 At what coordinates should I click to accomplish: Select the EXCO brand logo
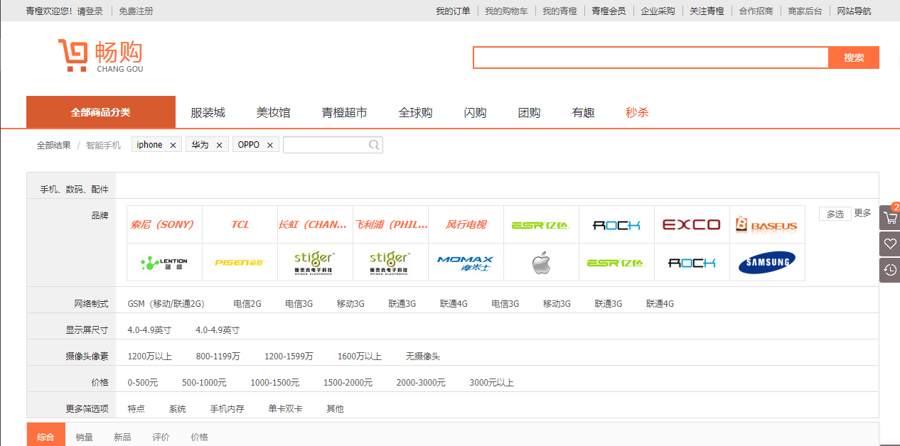click(692, 224)
